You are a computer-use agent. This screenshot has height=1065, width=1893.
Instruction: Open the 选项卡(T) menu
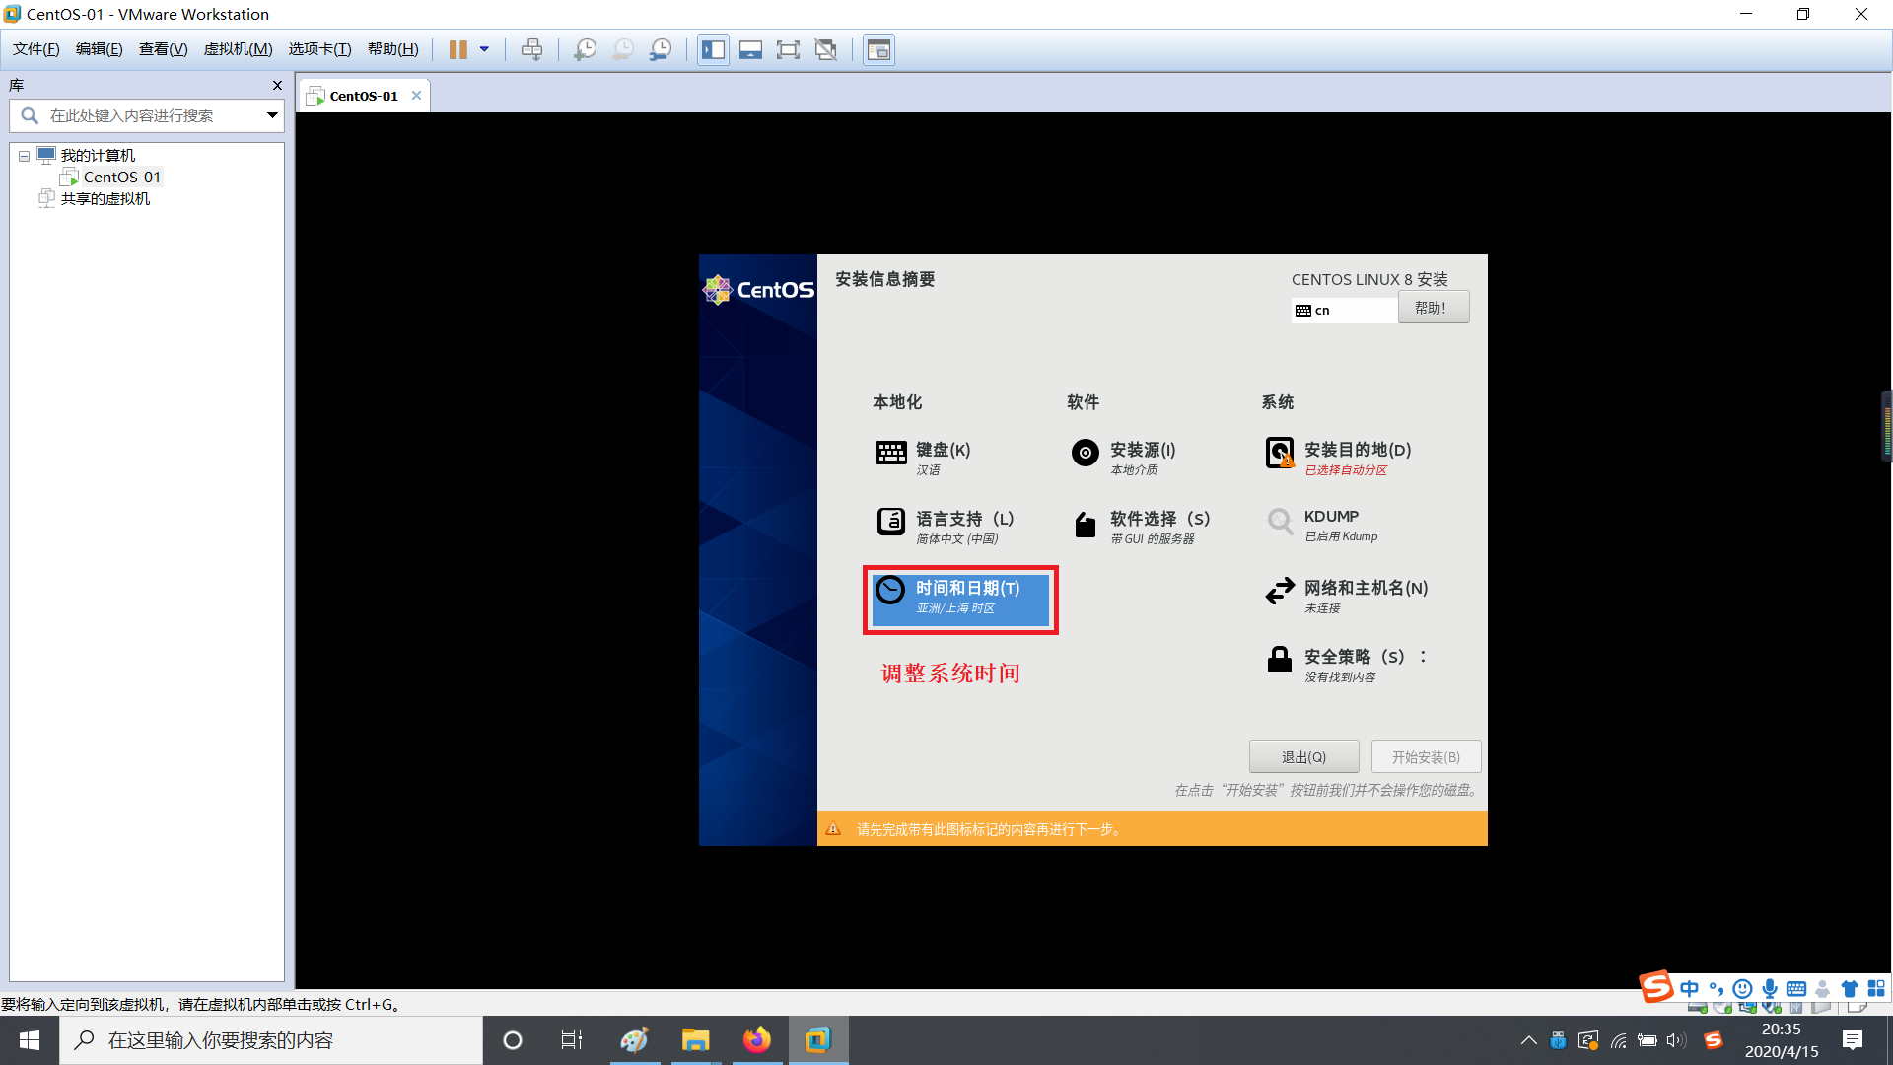pos(319,49)
